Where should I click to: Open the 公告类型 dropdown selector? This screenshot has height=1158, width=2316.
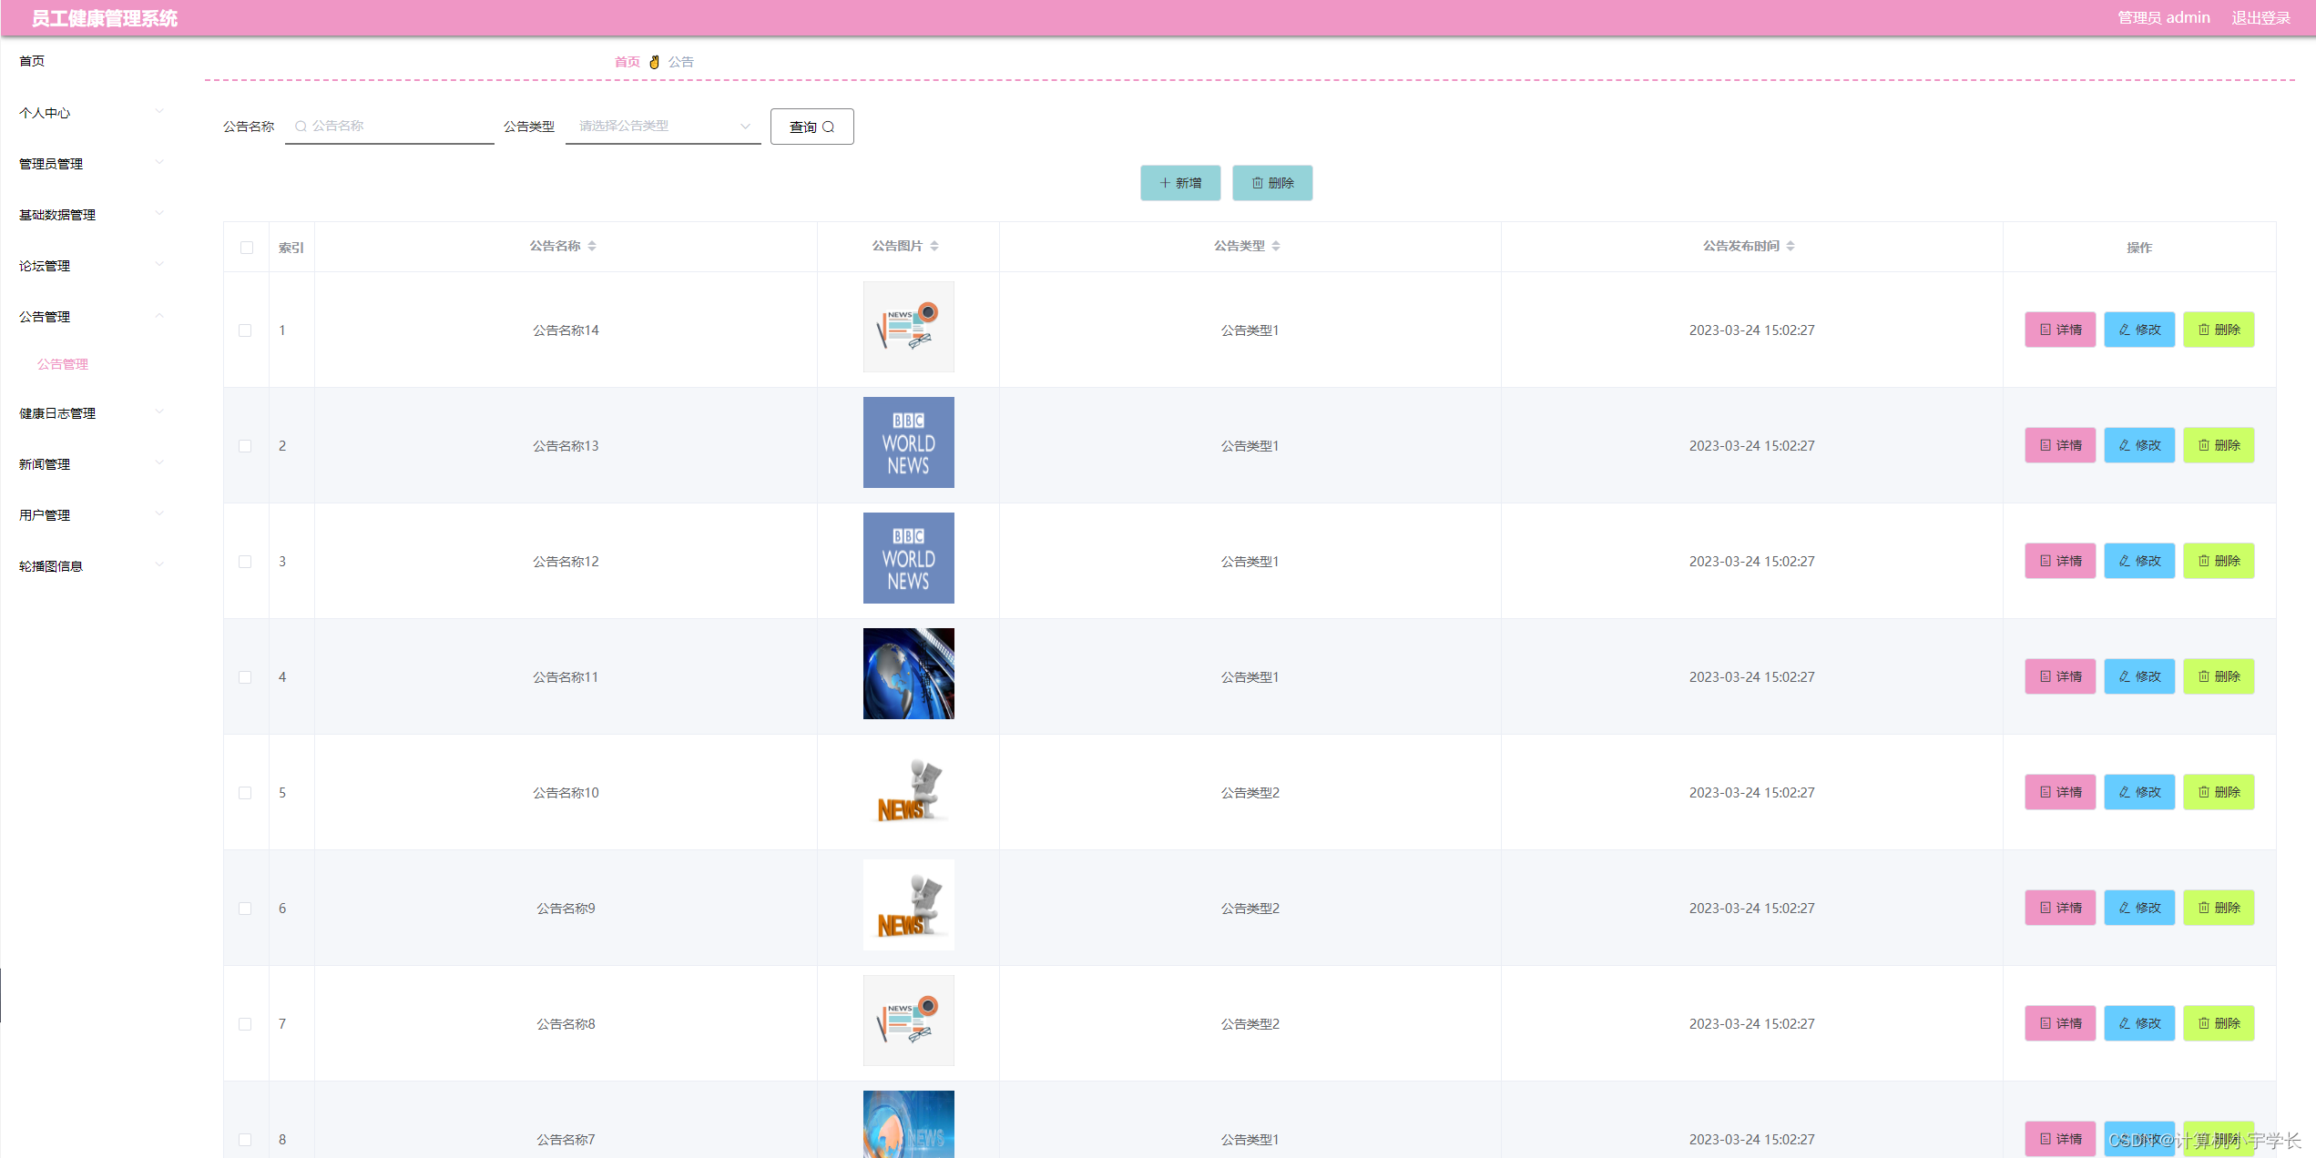pos(663,126)
